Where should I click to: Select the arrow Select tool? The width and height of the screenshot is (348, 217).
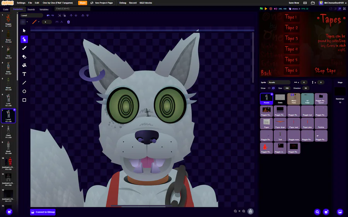[24, 30]
